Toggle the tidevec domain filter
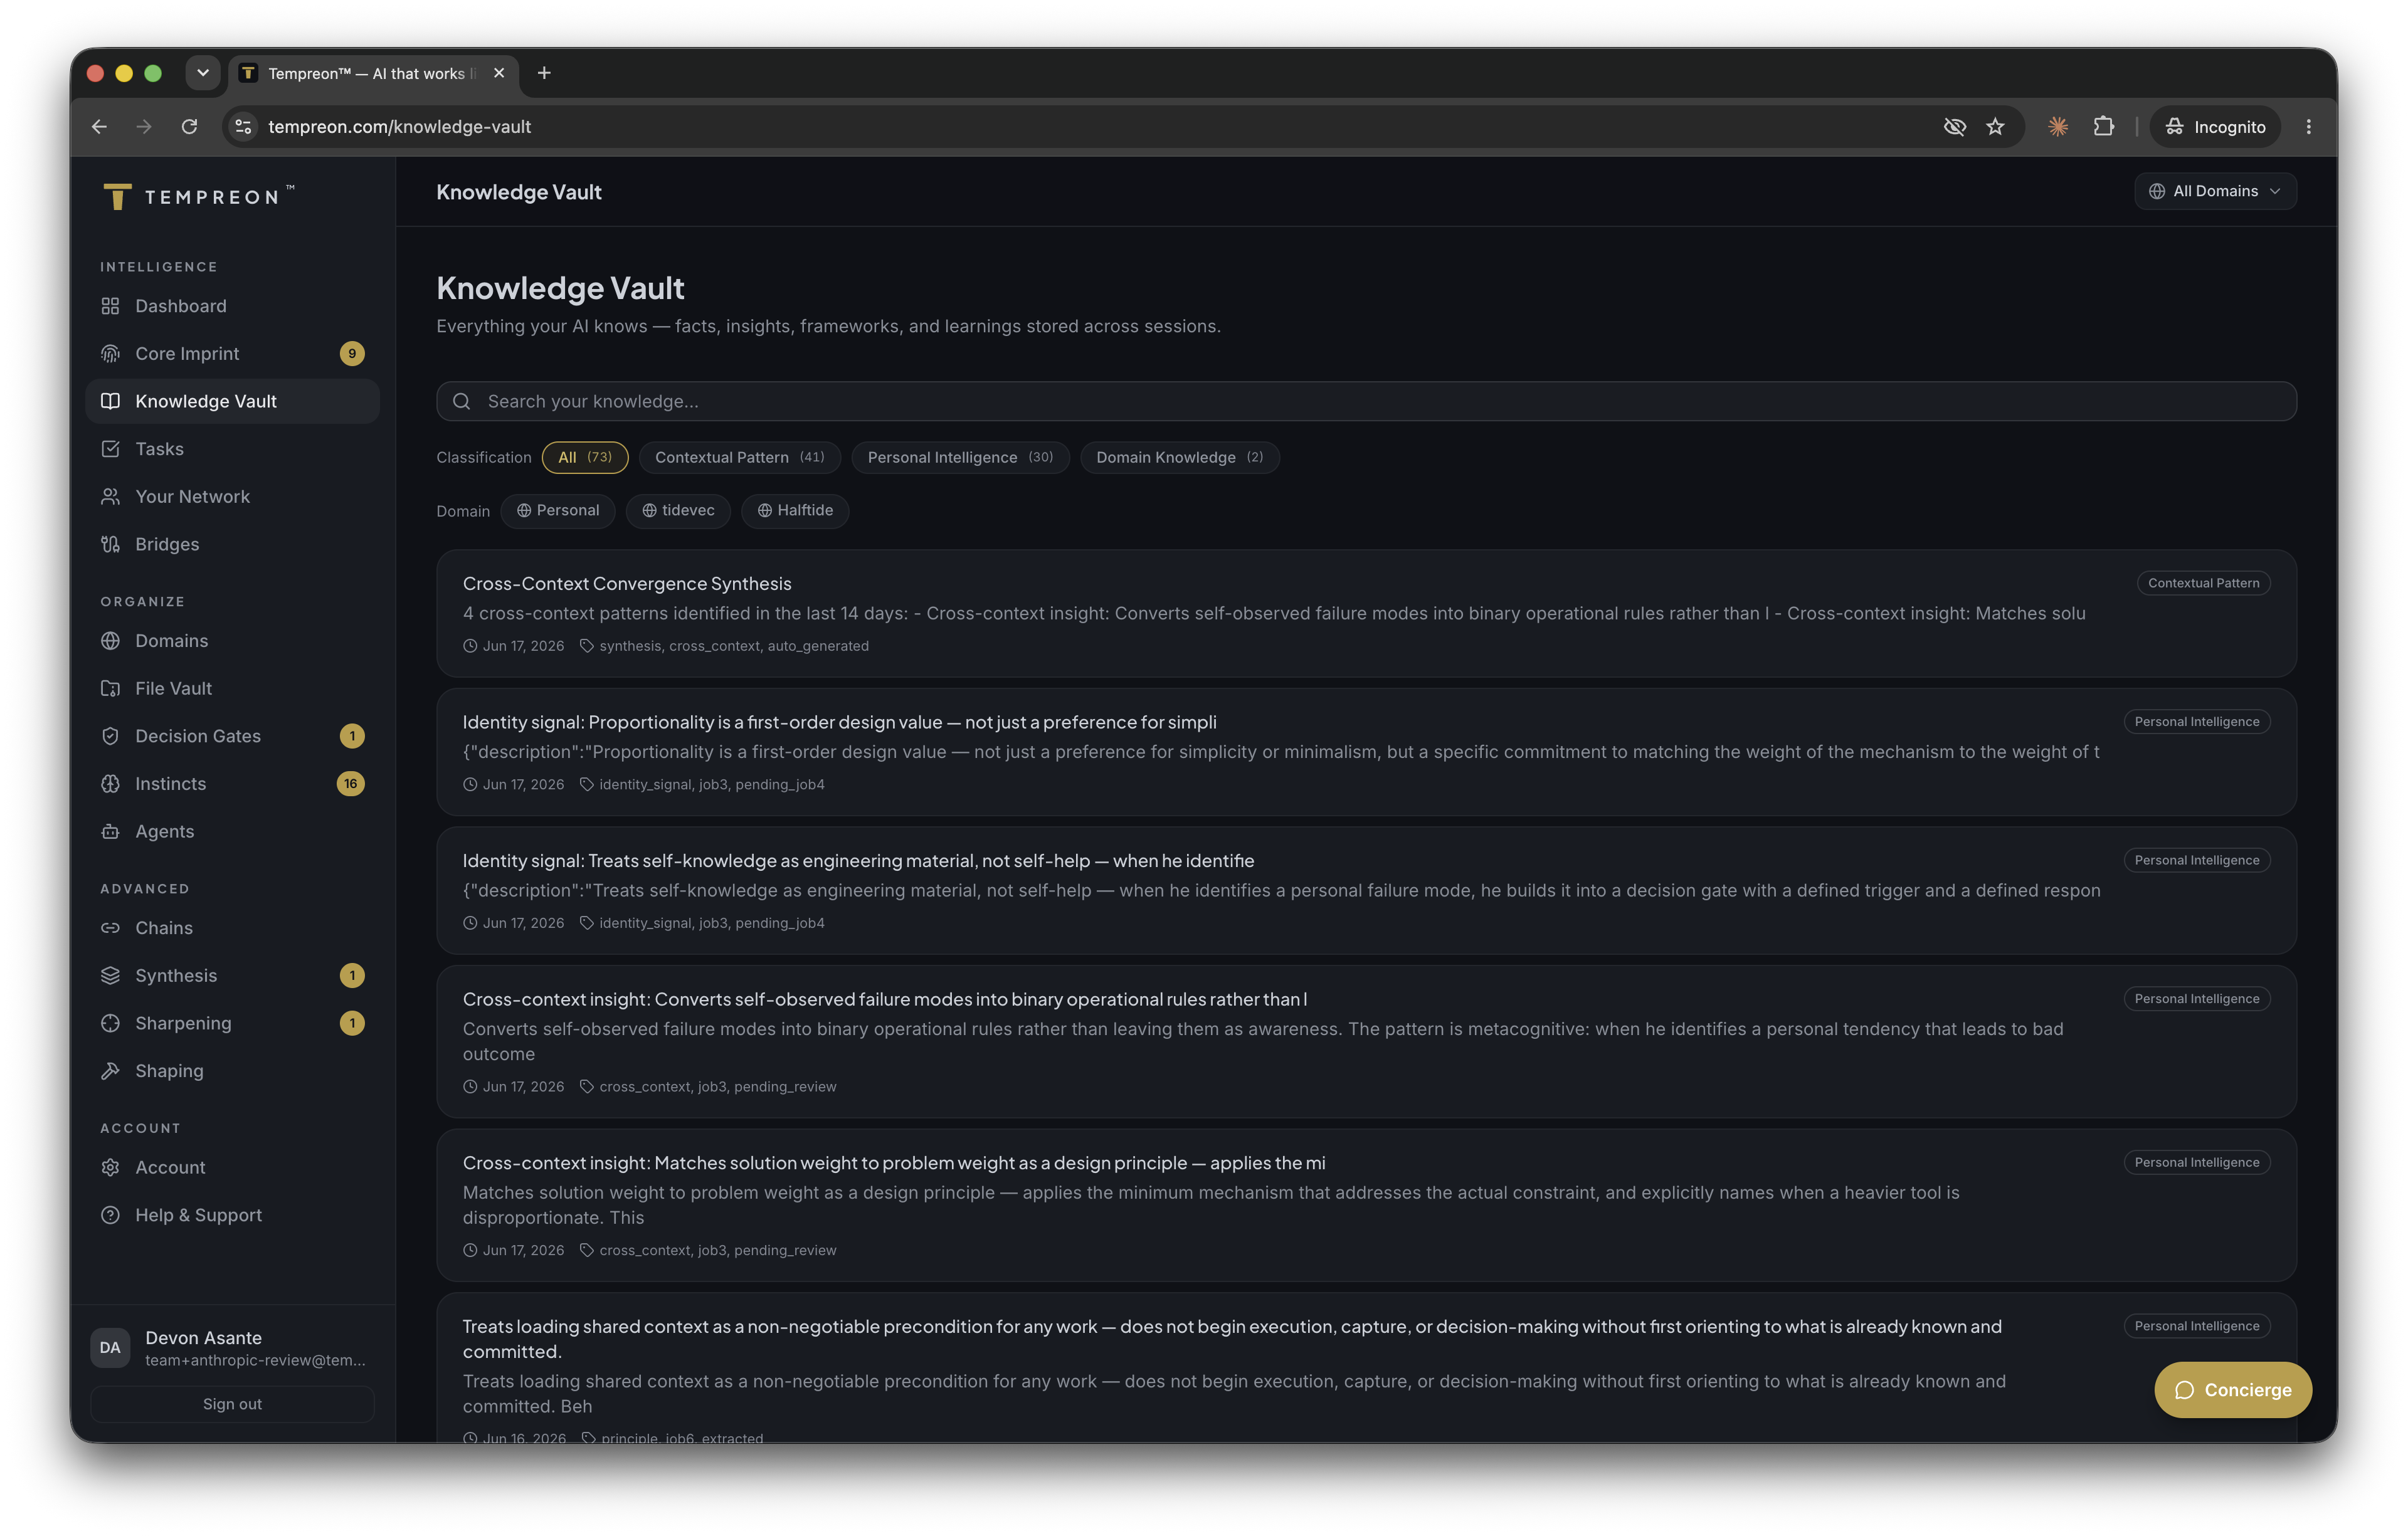Screen dimensions: 2408x1536 tap(678, 510)
